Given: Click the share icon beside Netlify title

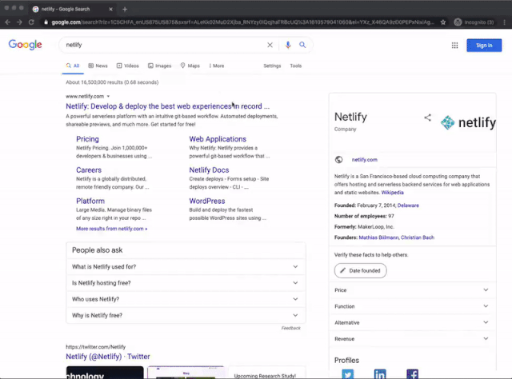Looking at the screenshot, I should [x=427, y=118].
